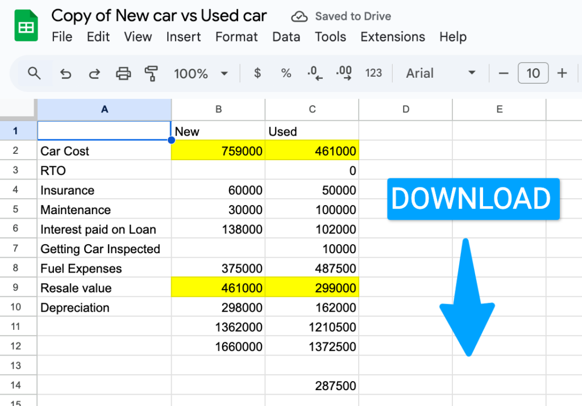Click the decrease decimal places icon

pyautogui.click(x=314, y=73)
